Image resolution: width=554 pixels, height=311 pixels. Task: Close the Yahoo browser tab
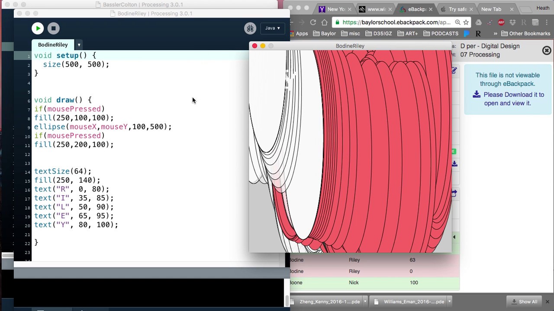pos(349,9)
